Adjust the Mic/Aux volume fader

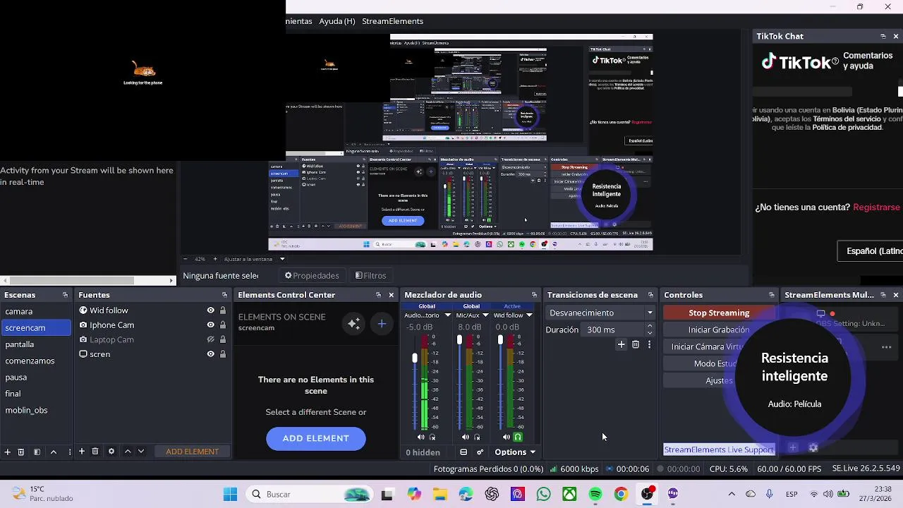(x=459, y=340)
